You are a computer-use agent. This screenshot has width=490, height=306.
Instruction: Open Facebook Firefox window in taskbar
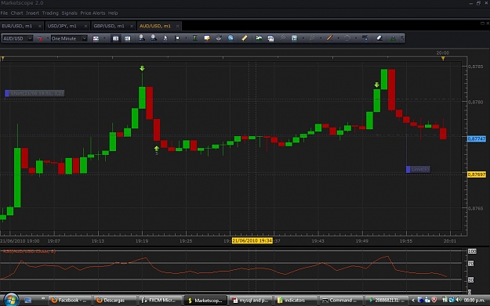click(x=69, y=300)
